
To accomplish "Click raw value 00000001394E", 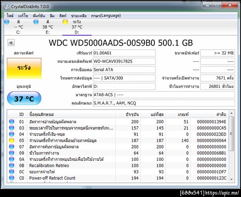I will pyautogui.click(x=212, y=122).
